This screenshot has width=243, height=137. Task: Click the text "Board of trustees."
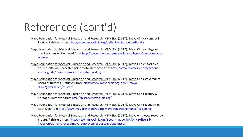(50, 83)
